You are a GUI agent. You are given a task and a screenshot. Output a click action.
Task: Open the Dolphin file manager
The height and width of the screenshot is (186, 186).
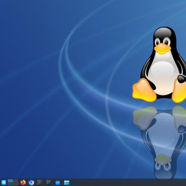tap(67, 182)
